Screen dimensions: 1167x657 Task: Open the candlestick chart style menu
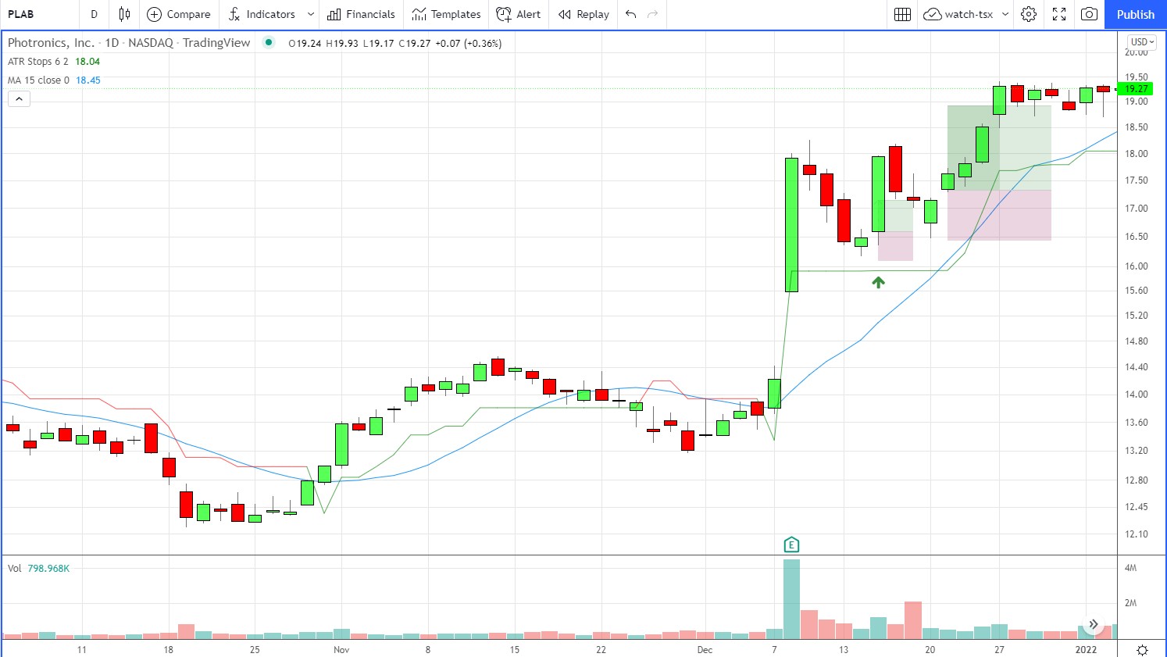pyautogui.click(x=124, y=14)
